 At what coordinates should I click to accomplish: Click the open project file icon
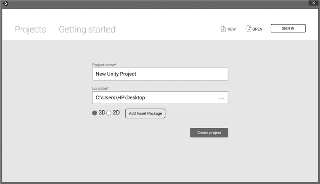[x=248, y=29]
